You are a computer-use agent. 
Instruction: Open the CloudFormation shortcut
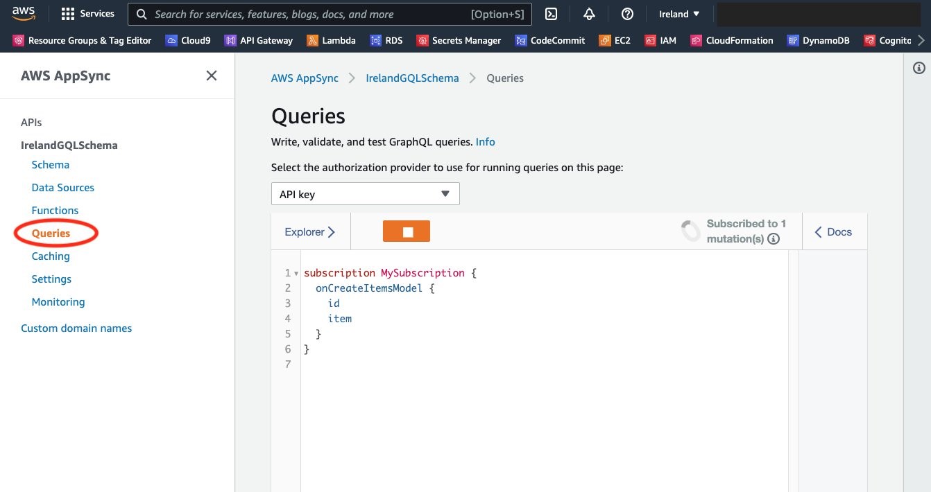click(732, 40)
